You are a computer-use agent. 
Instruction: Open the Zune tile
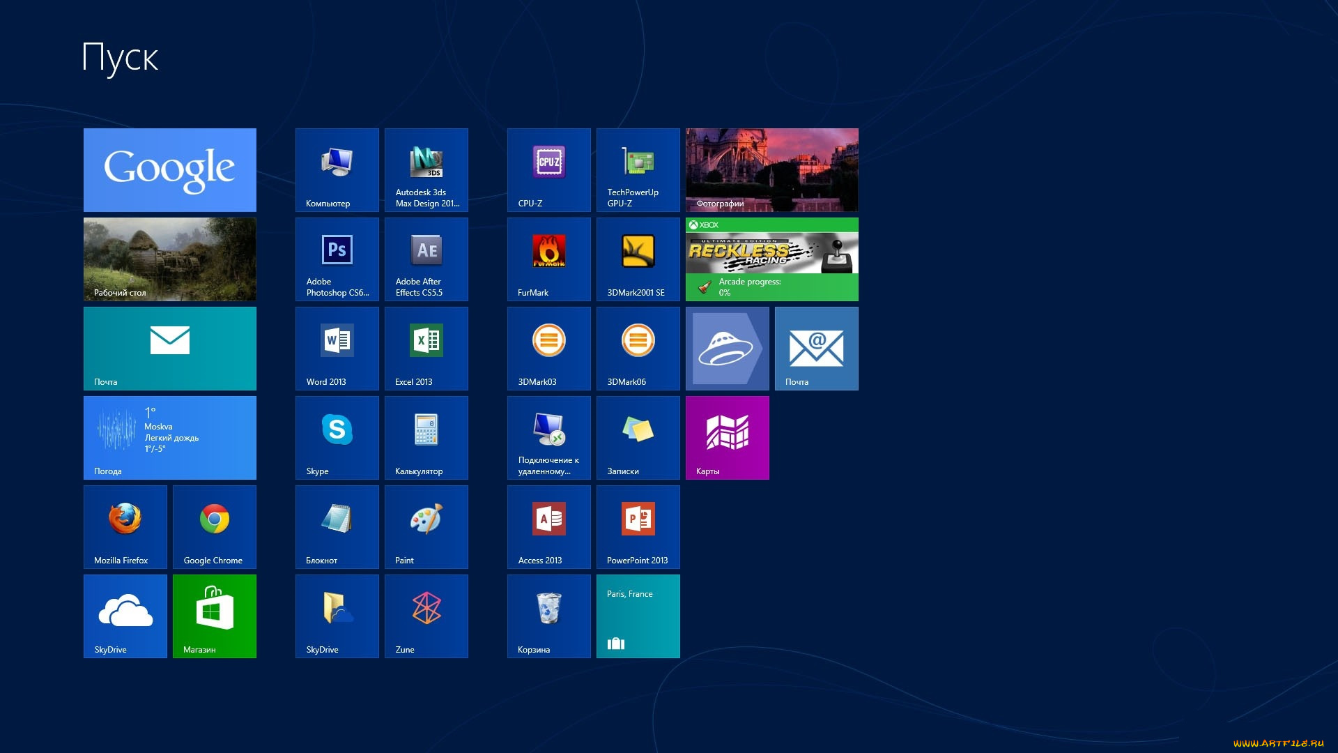click(426, 616)
